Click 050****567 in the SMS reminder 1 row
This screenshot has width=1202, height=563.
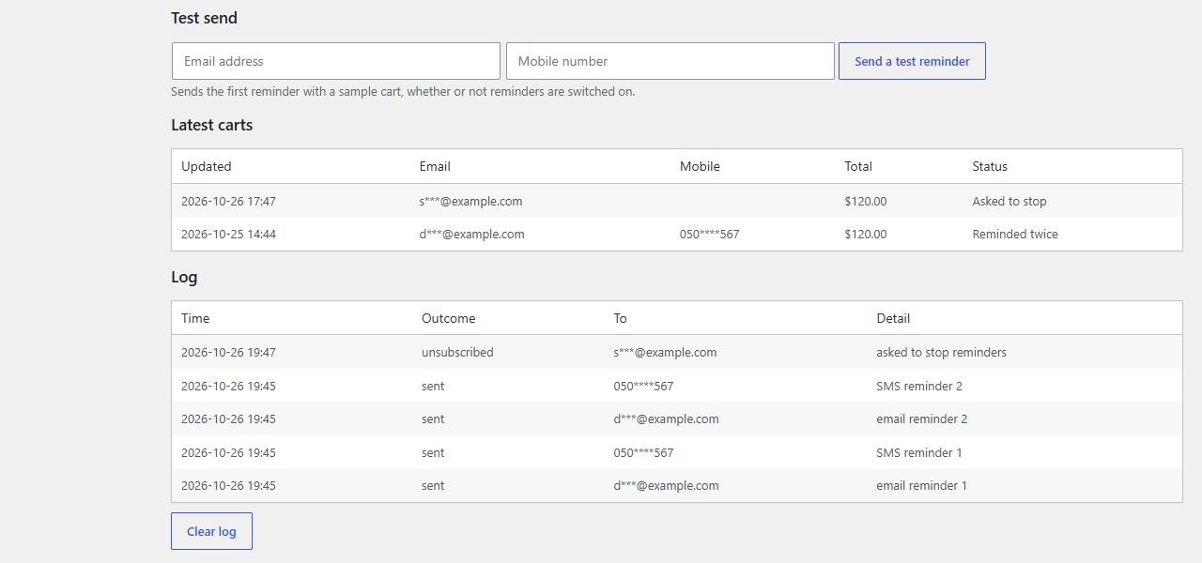pyautogui.click(x=643, y=452)
